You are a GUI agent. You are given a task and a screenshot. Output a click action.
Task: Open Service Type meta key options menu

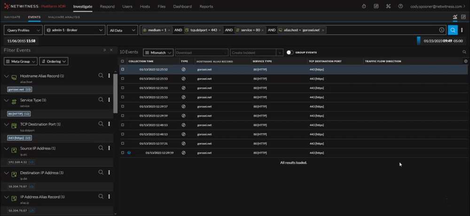click(x=109, y=100)
